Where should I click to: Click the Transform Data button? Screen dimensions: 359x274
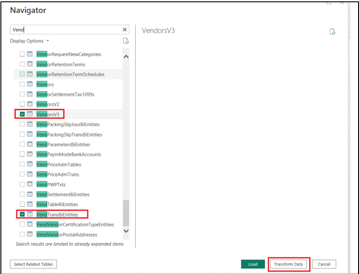pyautogui.click(x=289, y=264)
